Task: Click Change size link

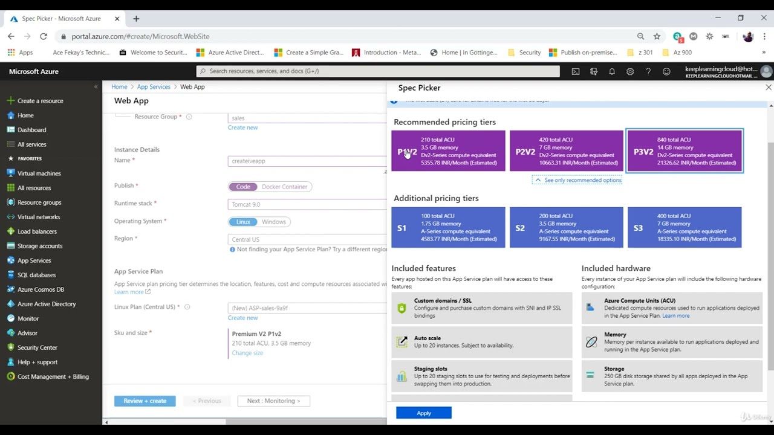Action: [247, 353]
